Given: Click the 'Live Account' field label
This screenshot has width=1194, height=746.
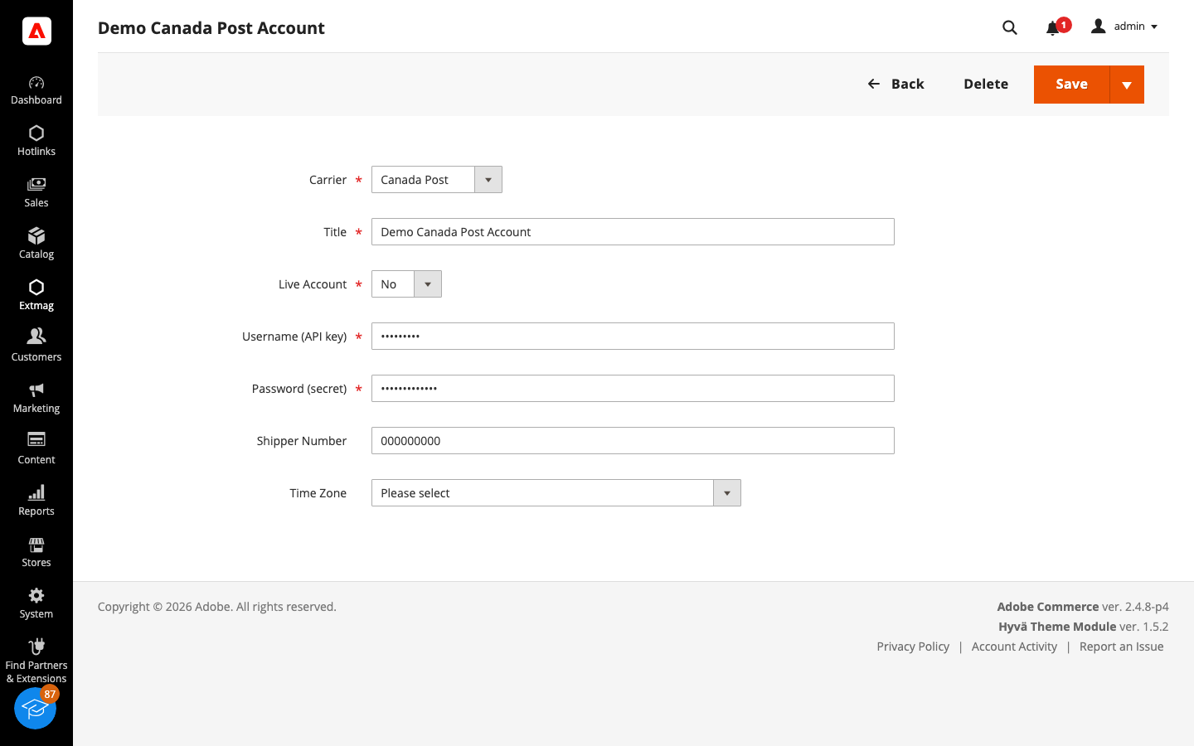Looking at the screenshot, I should tap(313, 284).
